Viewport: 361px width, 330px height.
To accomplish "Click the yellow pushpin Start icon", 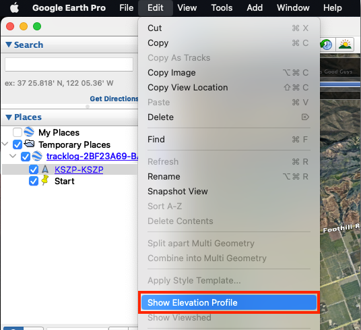I will coord(45,180).
